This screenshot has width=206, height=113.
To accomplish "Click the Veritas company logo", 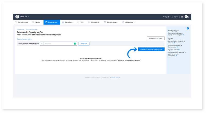I will pos(17,17).
